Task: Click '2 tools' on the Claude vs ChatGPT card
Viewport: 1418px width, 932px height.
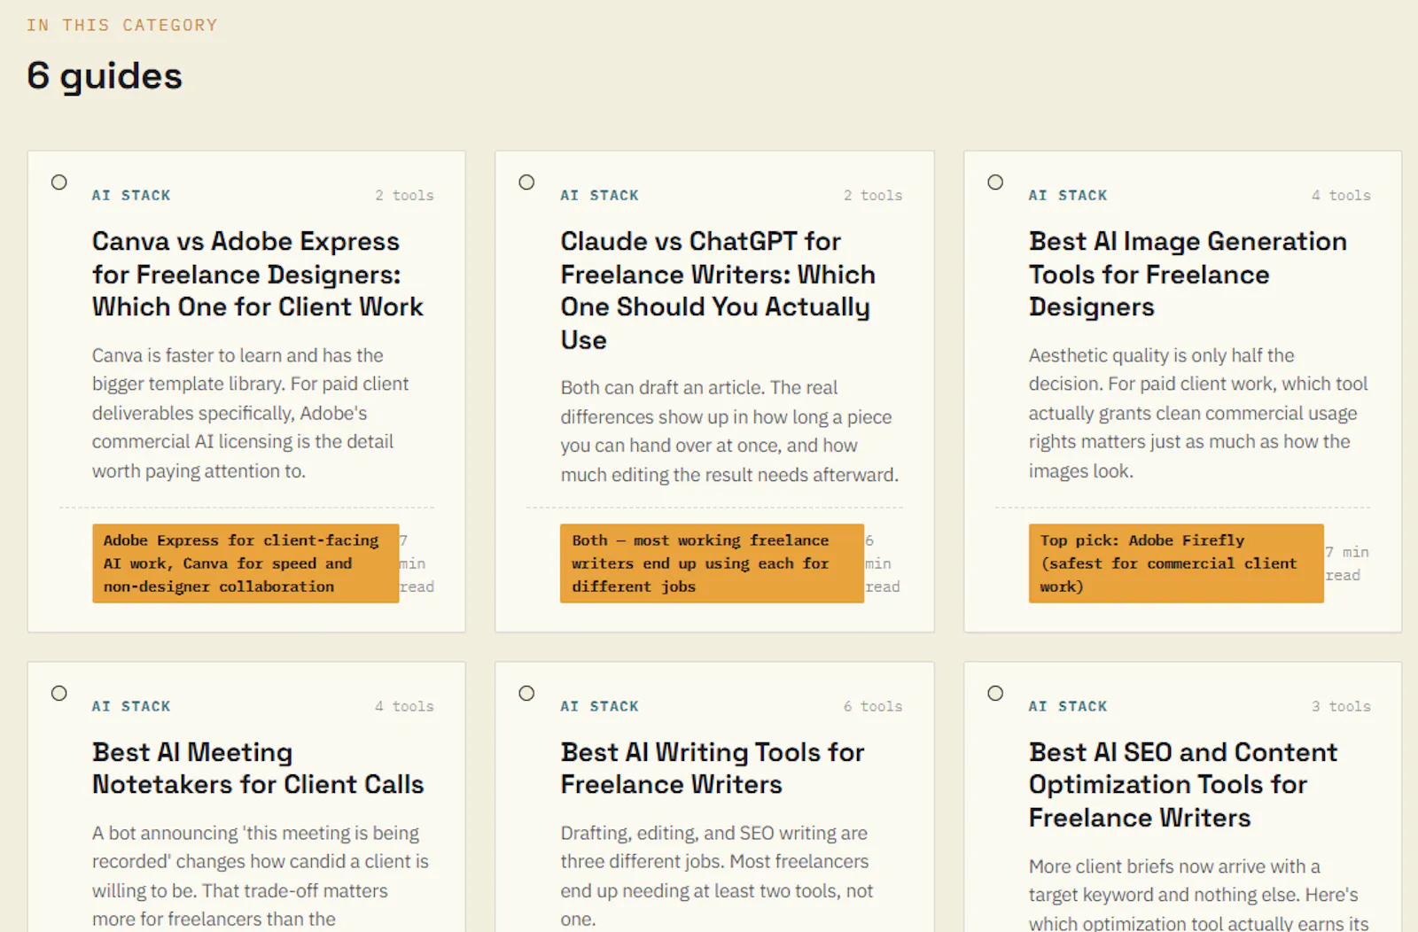Action: [x=873, y=196]
